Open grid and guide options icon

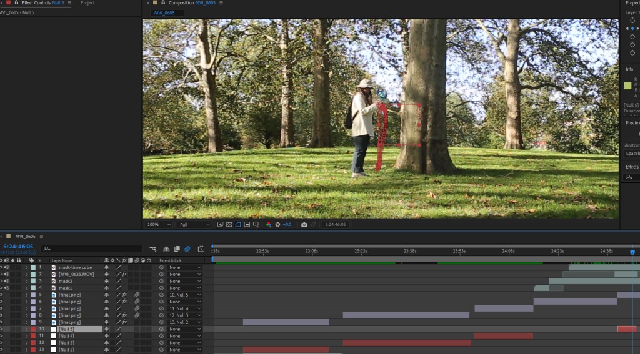pos(256,224)
